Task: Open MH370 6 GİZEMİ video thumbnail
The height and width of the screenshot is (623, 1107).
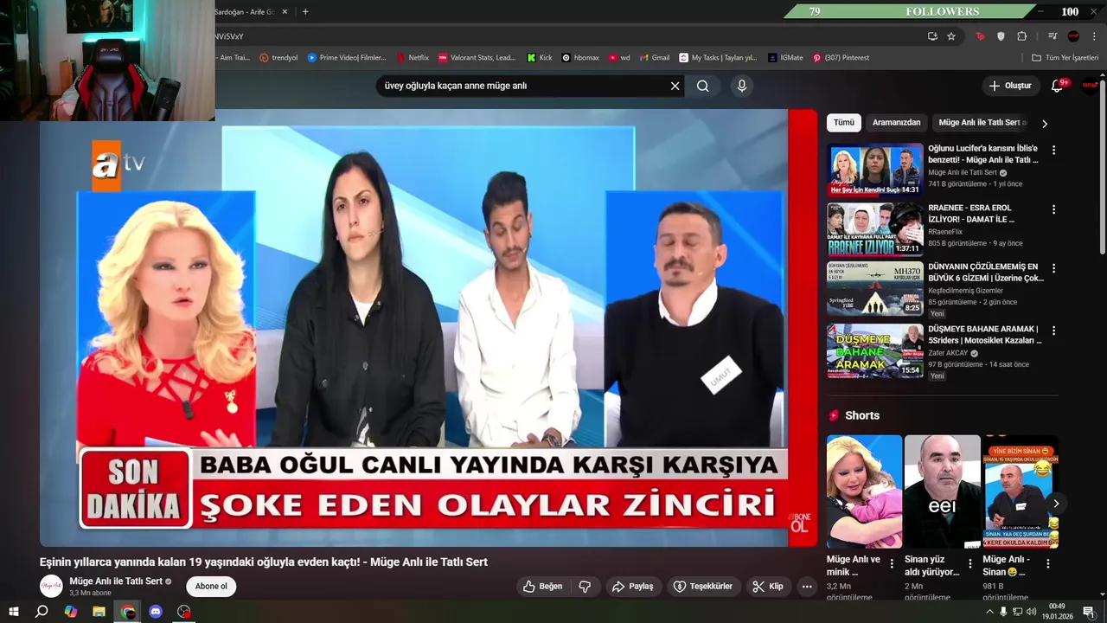Action: [874, 288]
